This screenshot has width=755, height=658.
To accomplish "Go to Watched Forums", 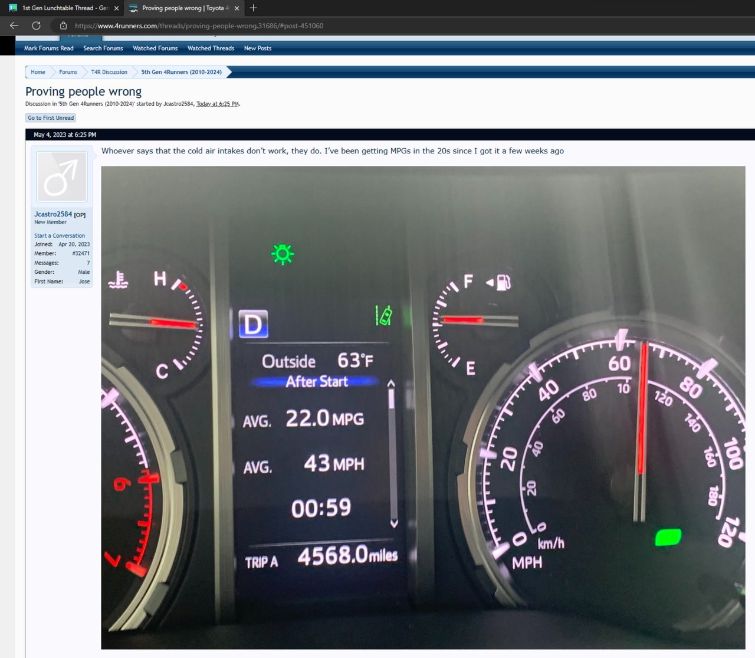I will (x=155, y=48).
